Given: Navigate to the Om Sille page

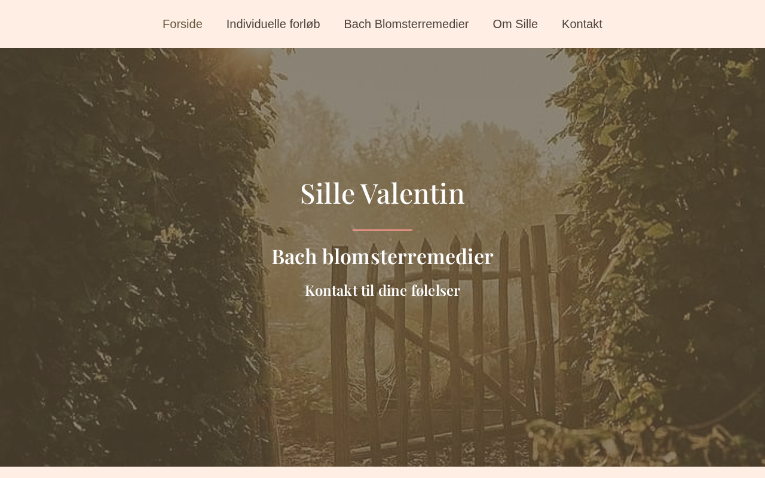Looking at the screenshot, I should pos(515,24).
